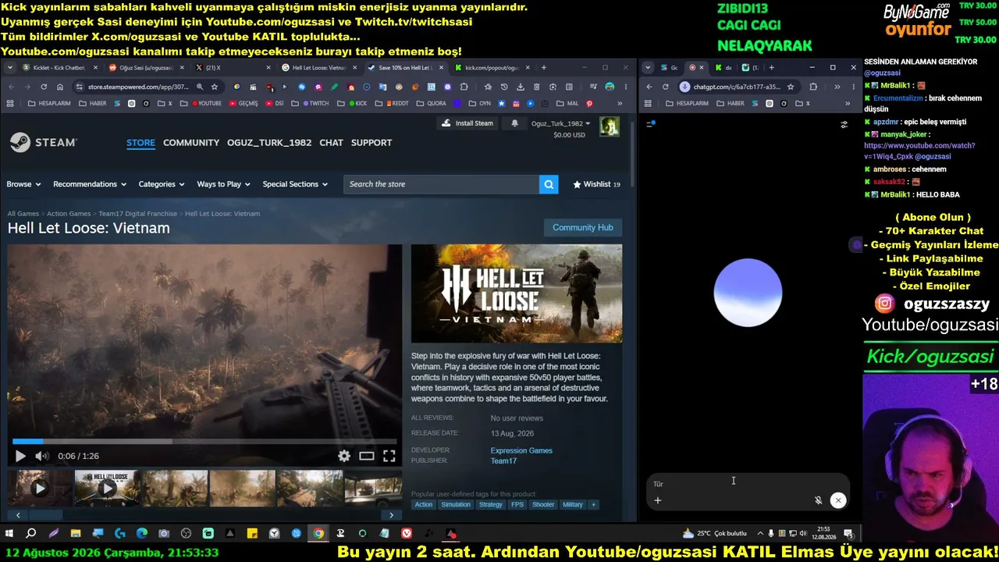Go to browser home page in Steam window

pyautogui.click(x=60, y=87)
